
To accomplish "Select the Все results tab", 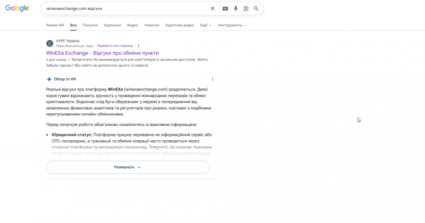I will click(74, 25).
